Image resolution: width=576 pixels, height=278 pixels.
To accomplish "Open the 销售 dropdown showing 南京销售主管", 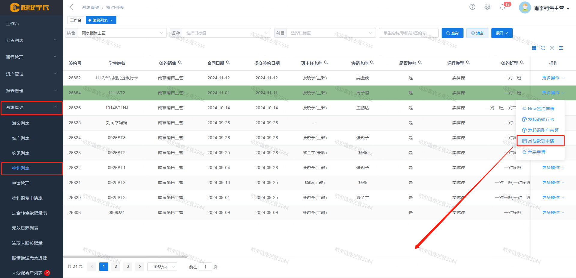I will [x=122, y=33].
